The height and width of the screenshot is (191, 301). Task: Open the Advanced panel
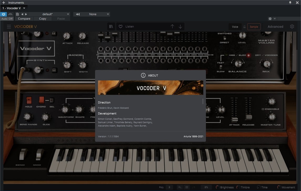point(275,27)
